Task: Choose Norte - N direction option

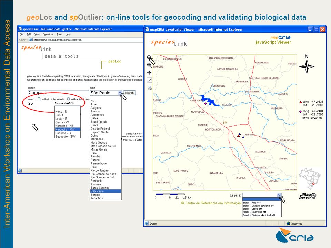Action: [x=68, y=111]
